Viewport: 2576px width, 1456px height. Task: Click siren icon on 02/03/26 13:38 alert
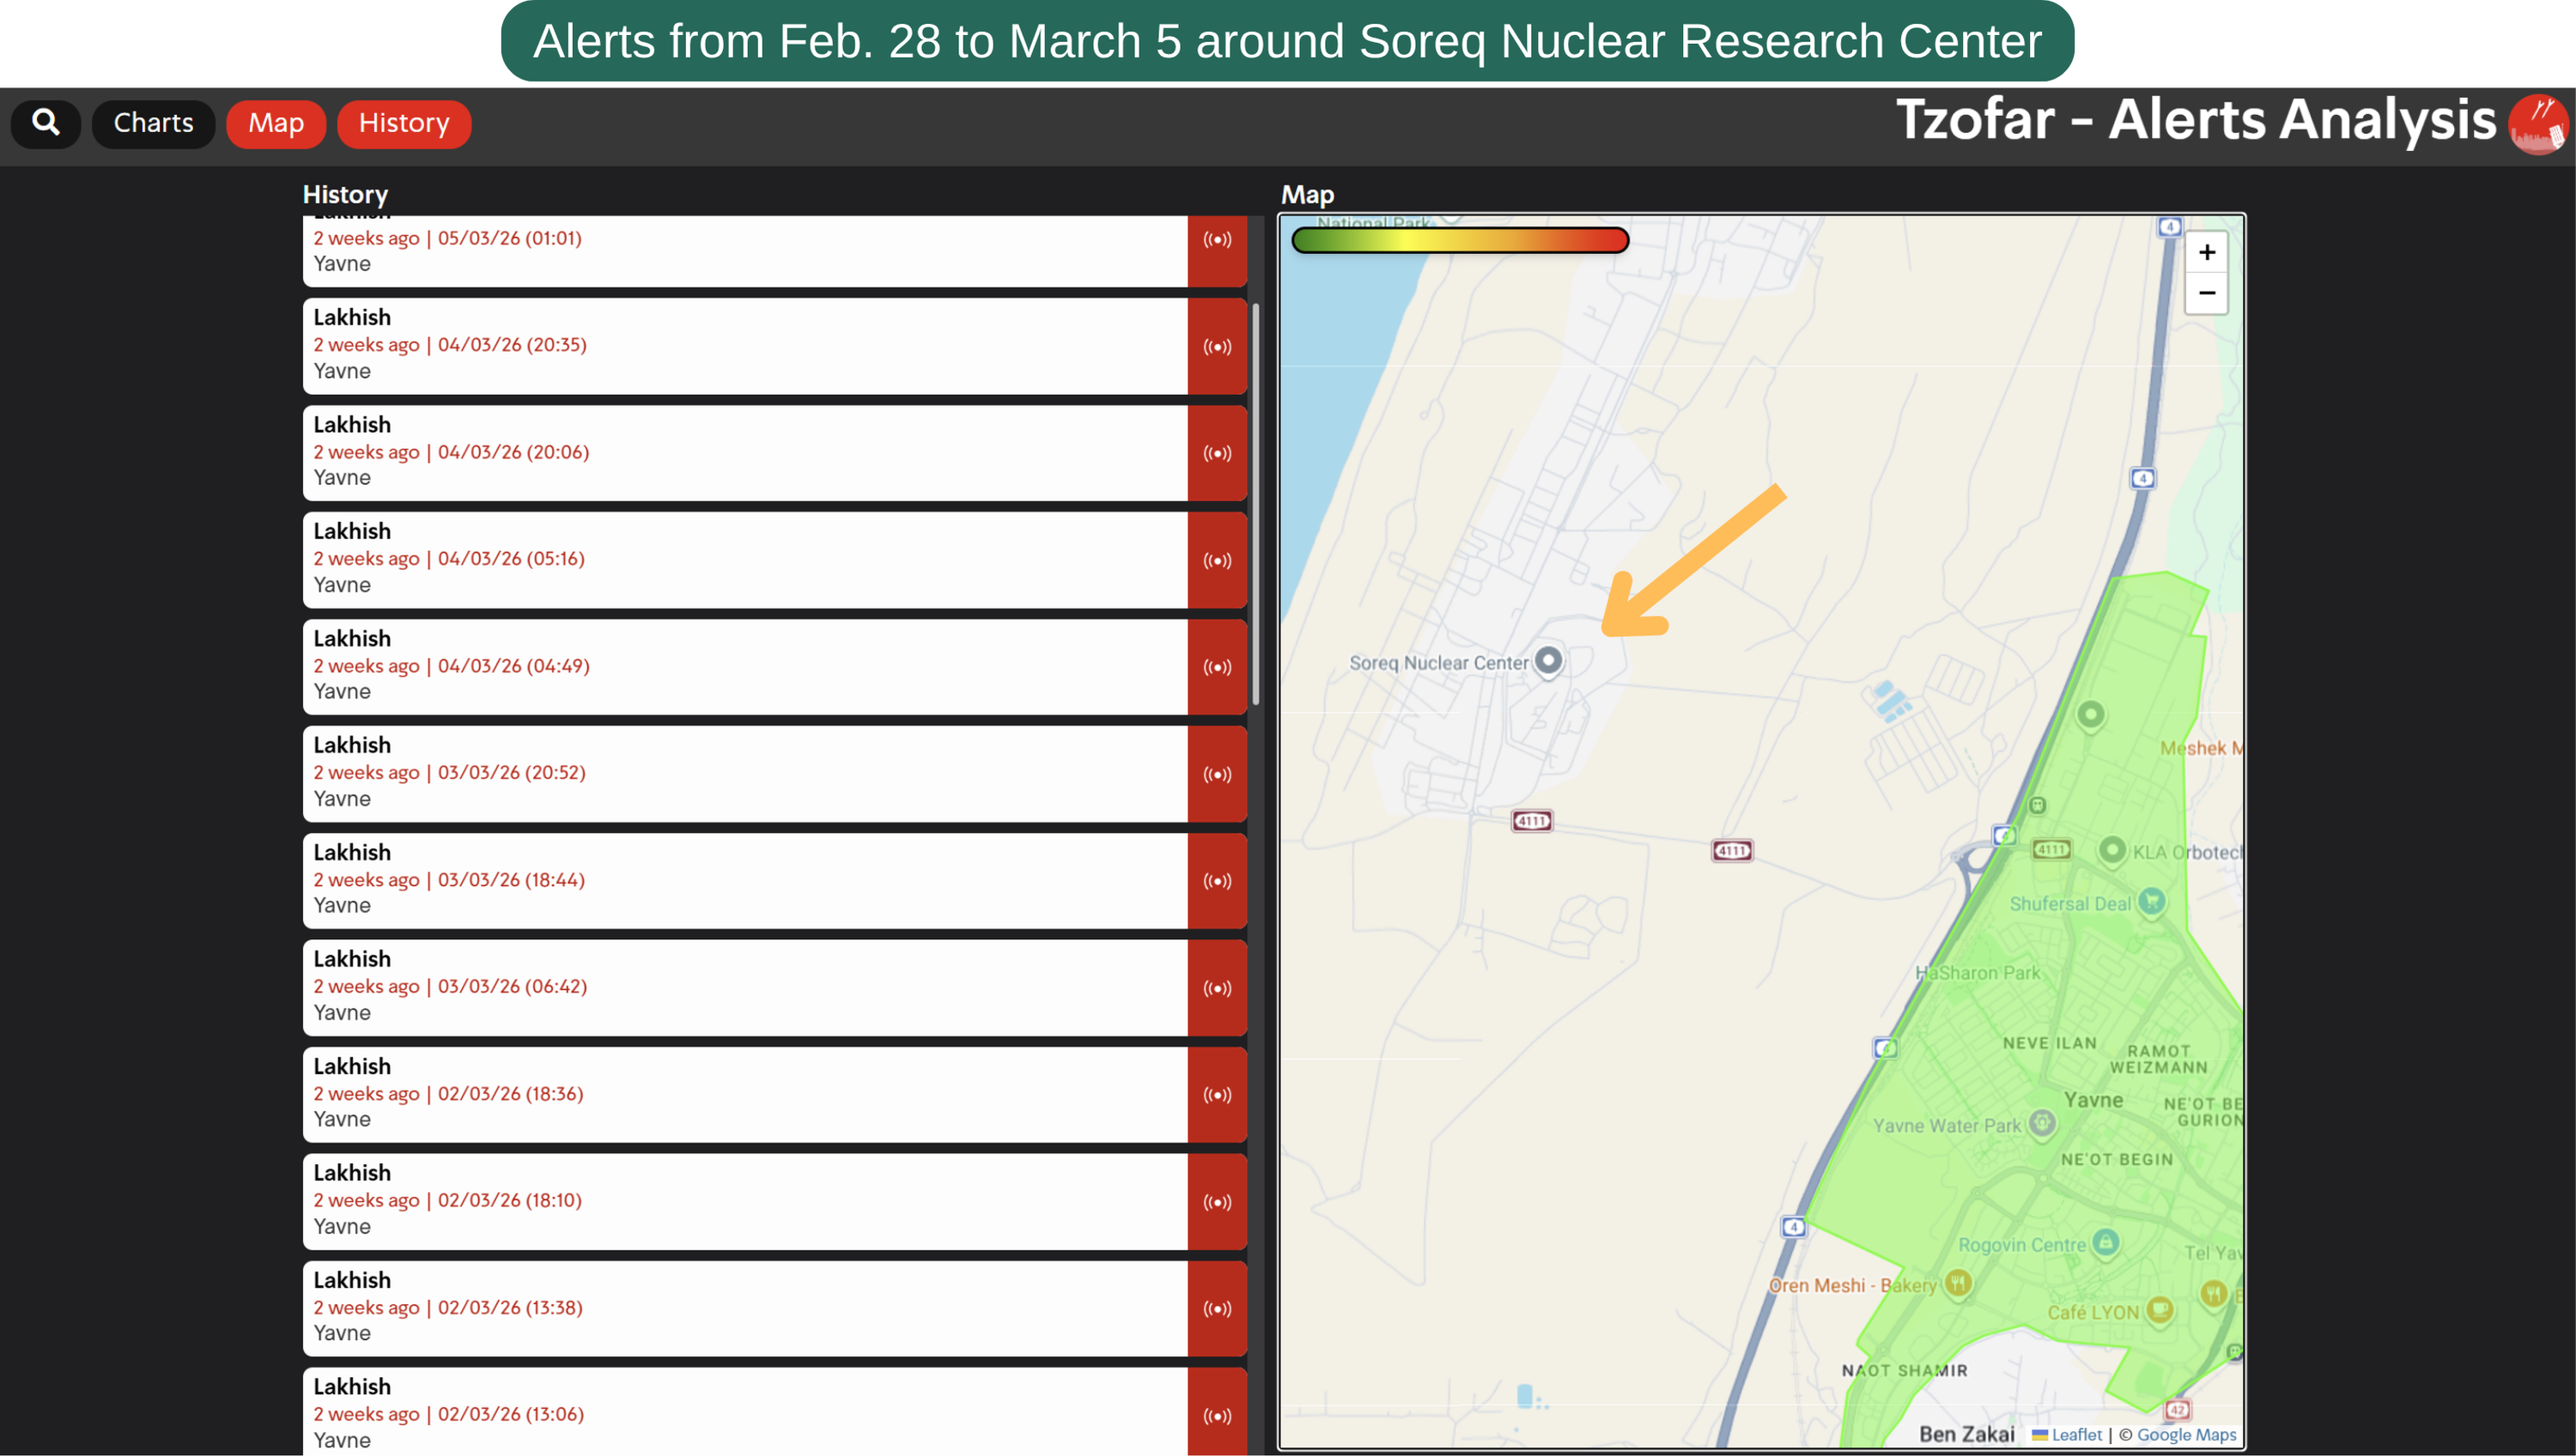pos(1217,1308)
